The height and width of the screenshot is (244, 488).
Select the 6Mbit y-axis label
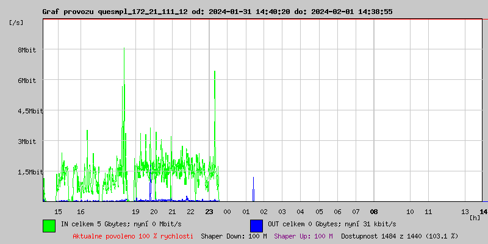[x=26, y=81]
